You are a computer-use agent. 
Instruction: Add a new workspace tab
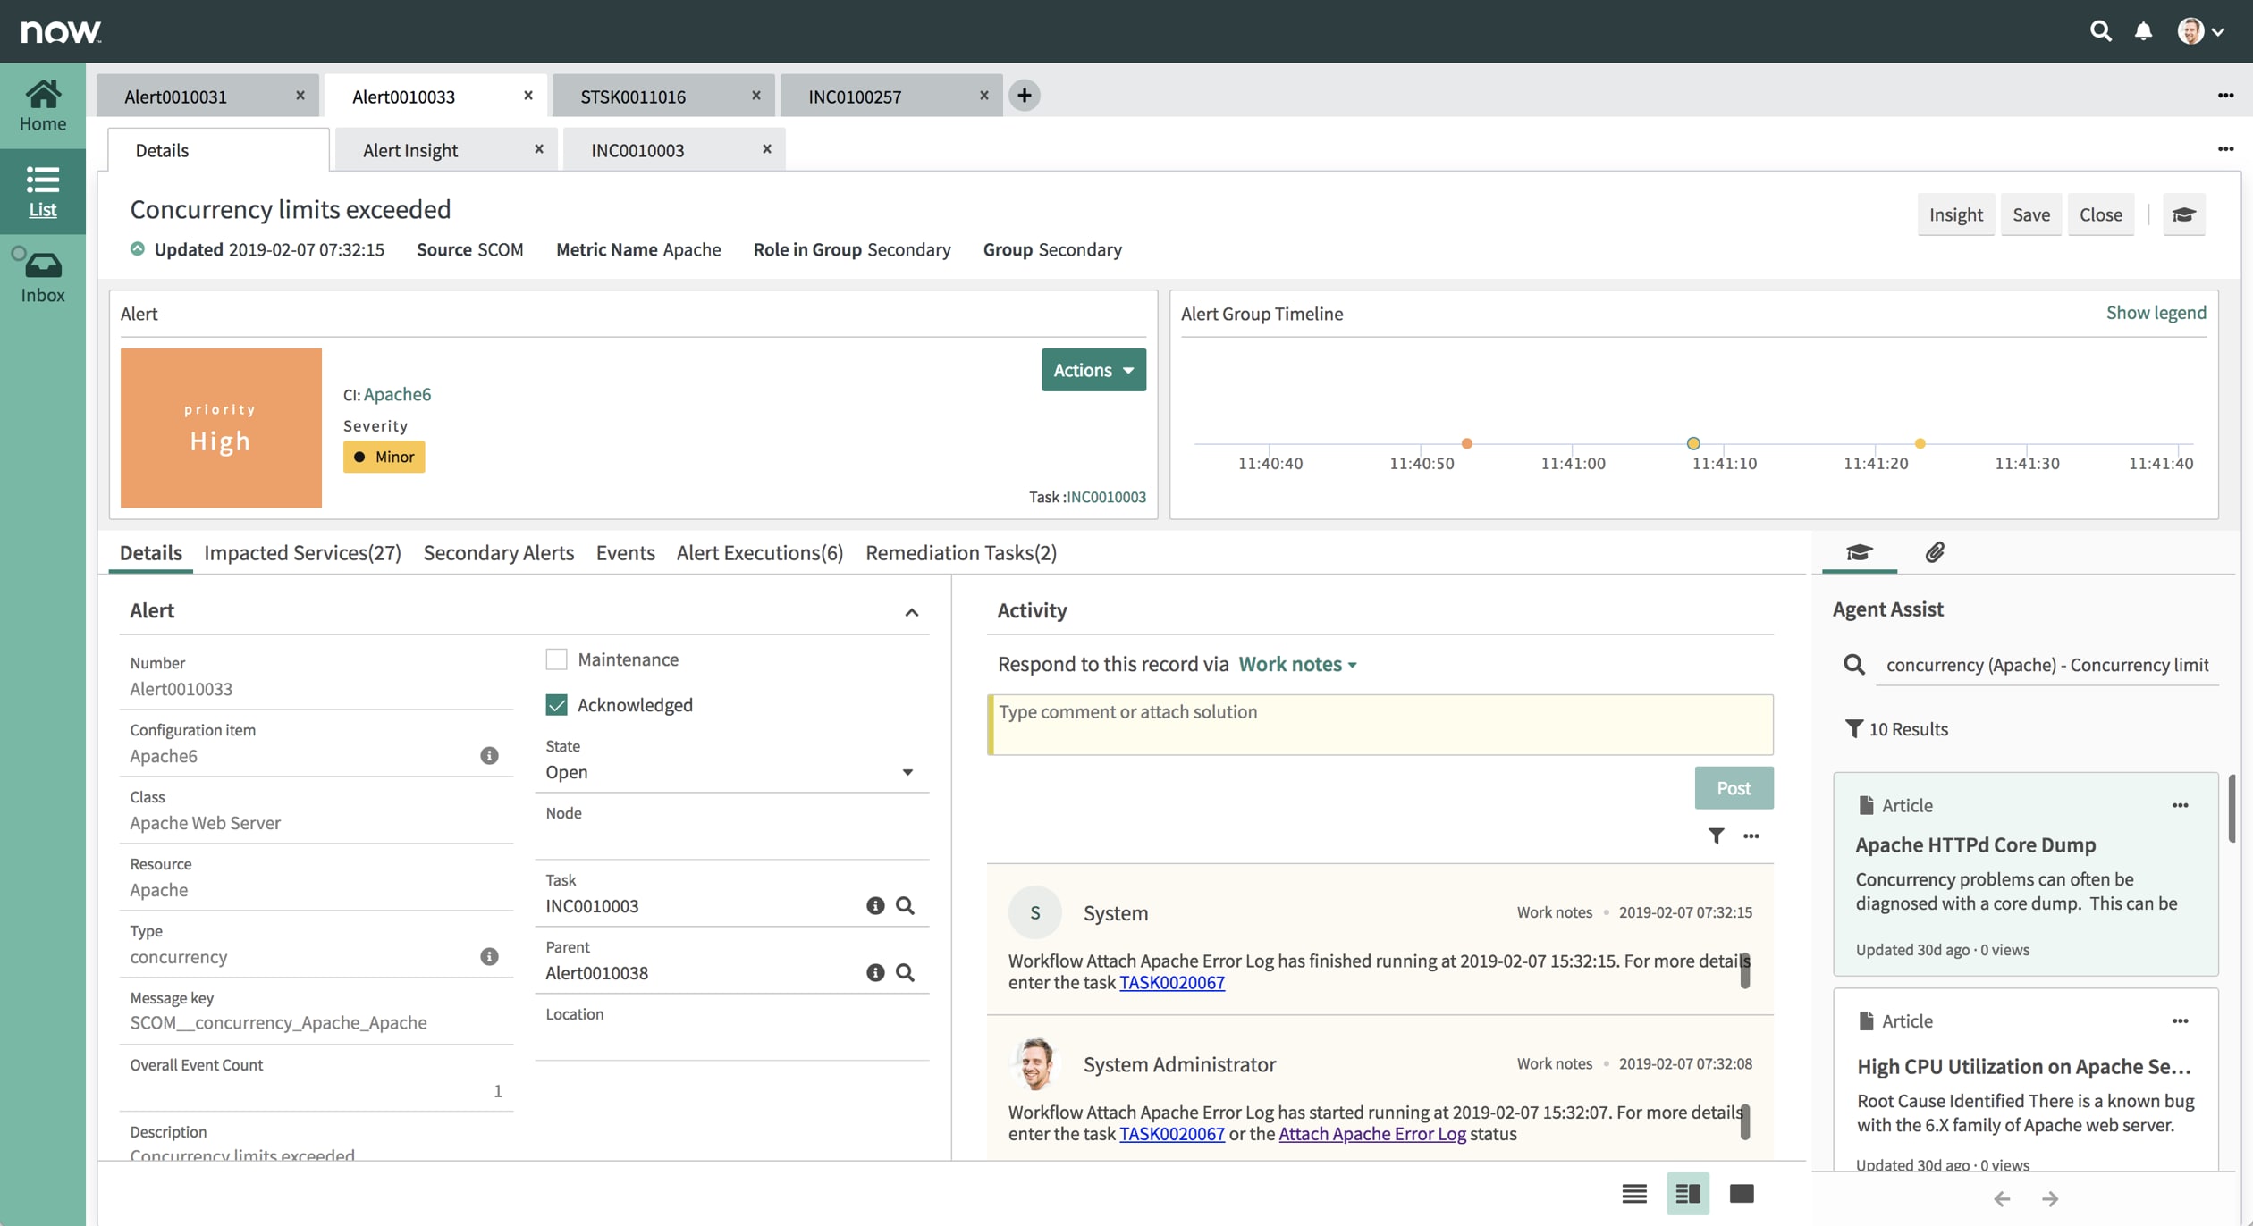[1024, 95]
